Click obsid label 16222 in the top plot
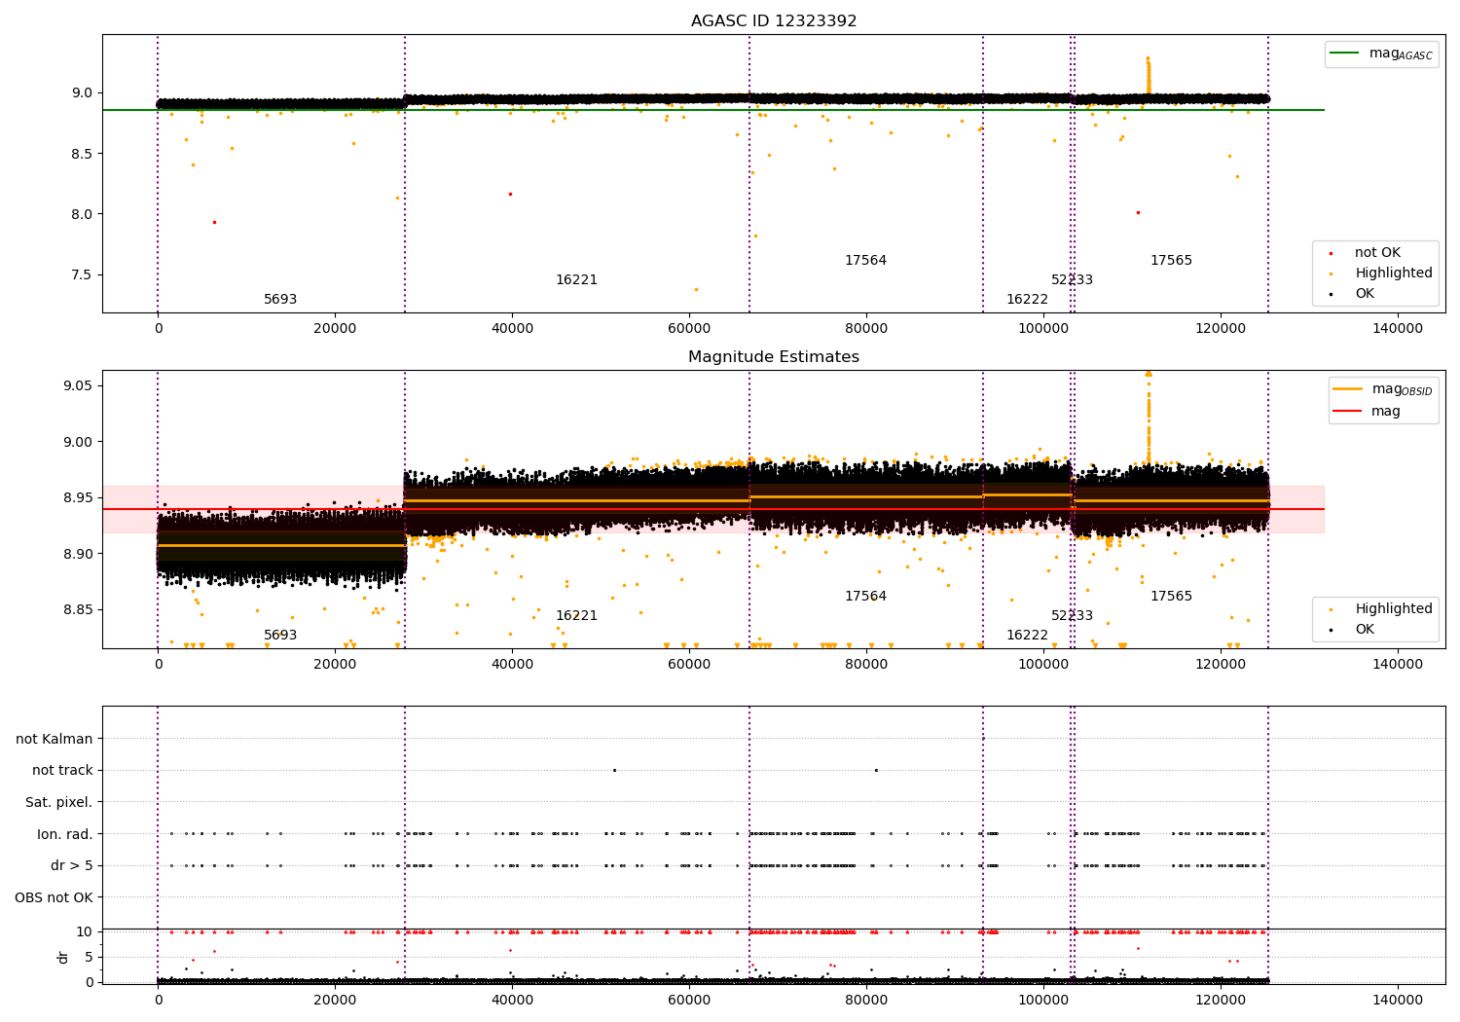 (1027, 300)
